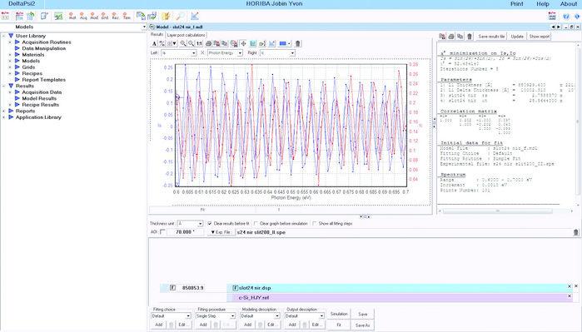
Task: Click the blue question-mark help icon at top right
Action: 565,17
